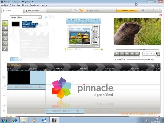Select the music track audio clip waveform

(x=65, y=111)
